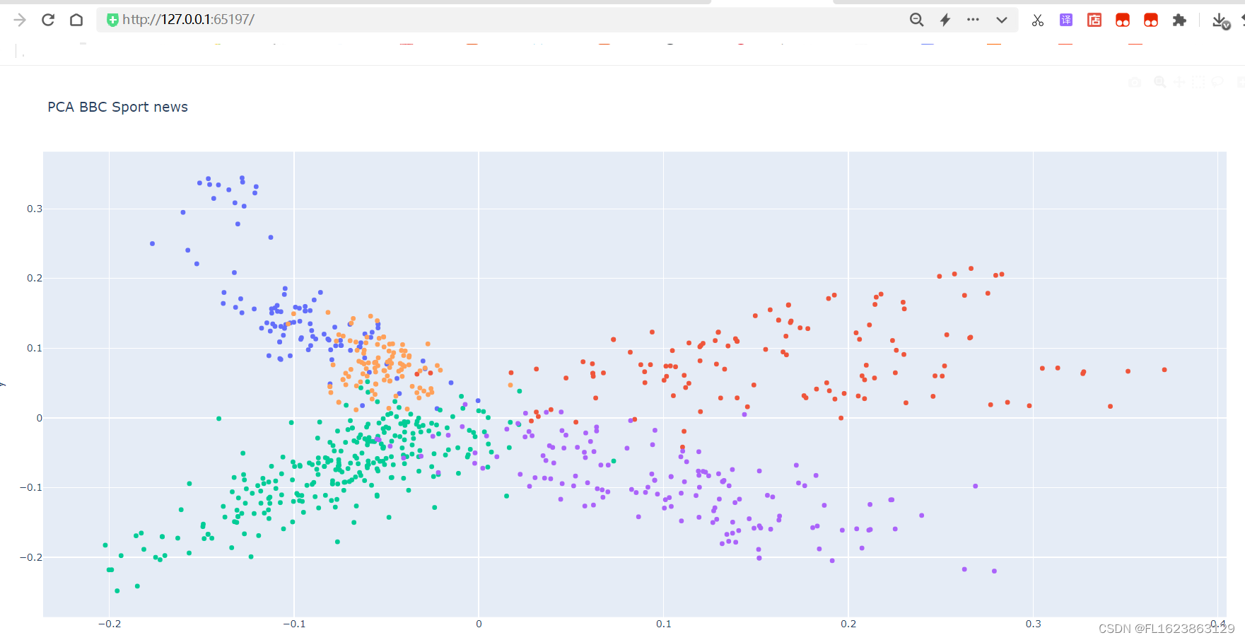Open the orange shop extension icon
1245x640 pixels.
pos(1094,20)
